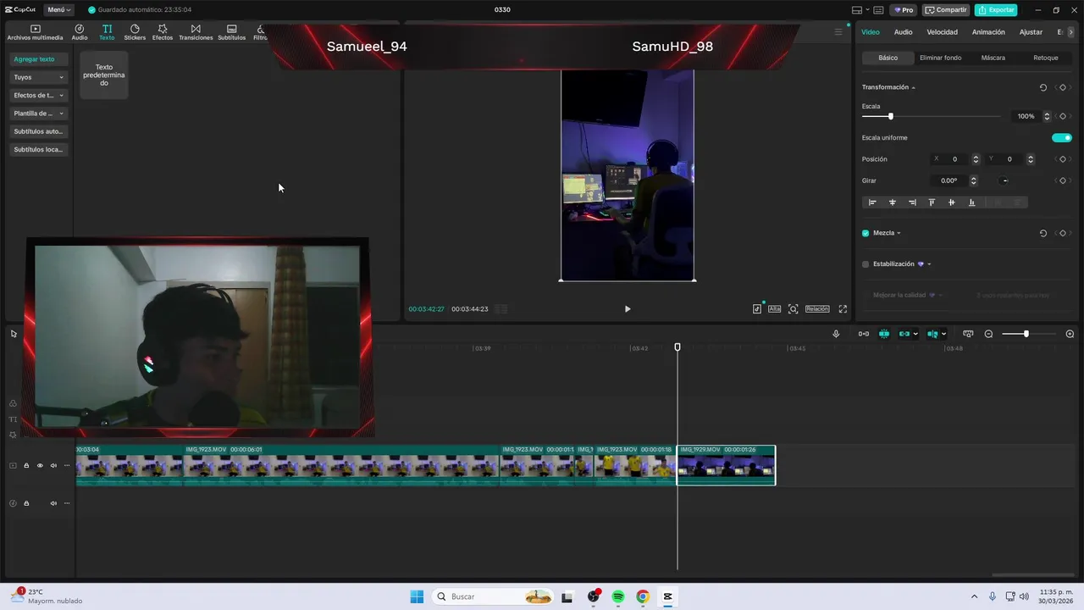Select the IMG_1929.MOV timeline clip

coord(726,465)
